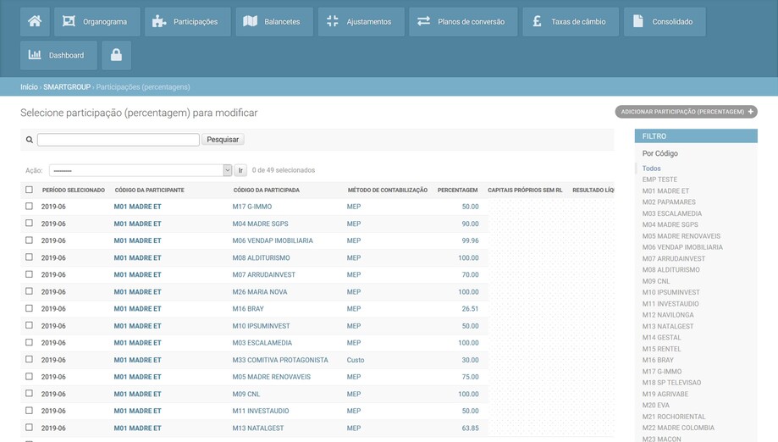Select Todos filter
The width and height of the screenshot is (778, 442).
652,169
